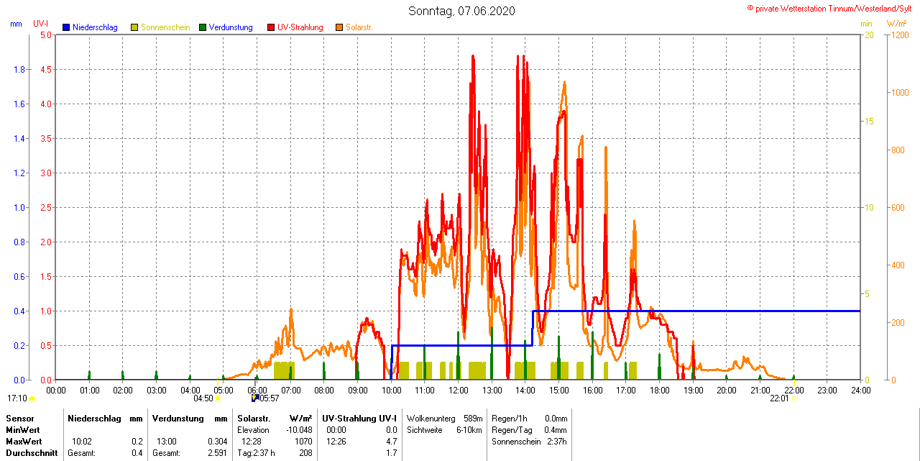Click the 589m cloud base value
This screenshot has height=461, width=920.
coord(473,419)
